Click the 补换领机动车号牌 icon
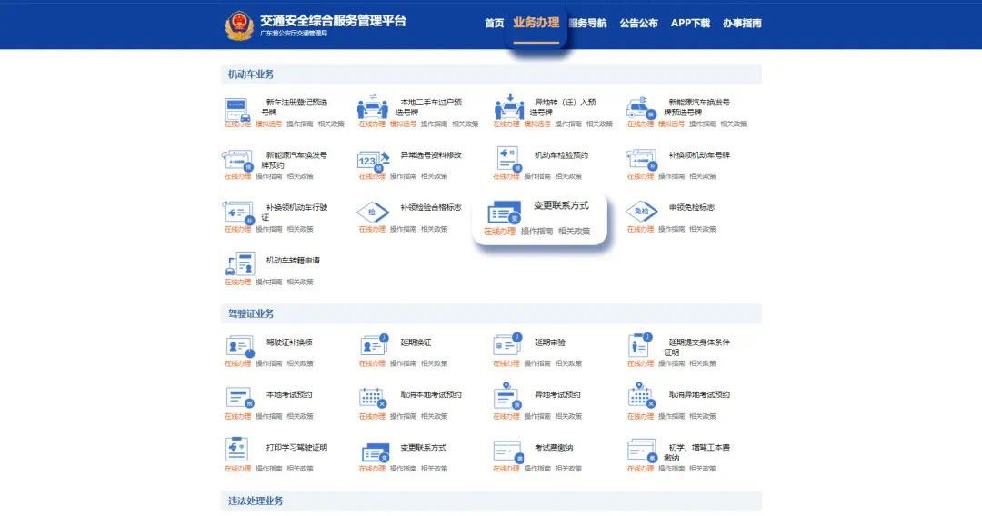The width and height of the screenshot is (982, 516). (x=642, y=160)
